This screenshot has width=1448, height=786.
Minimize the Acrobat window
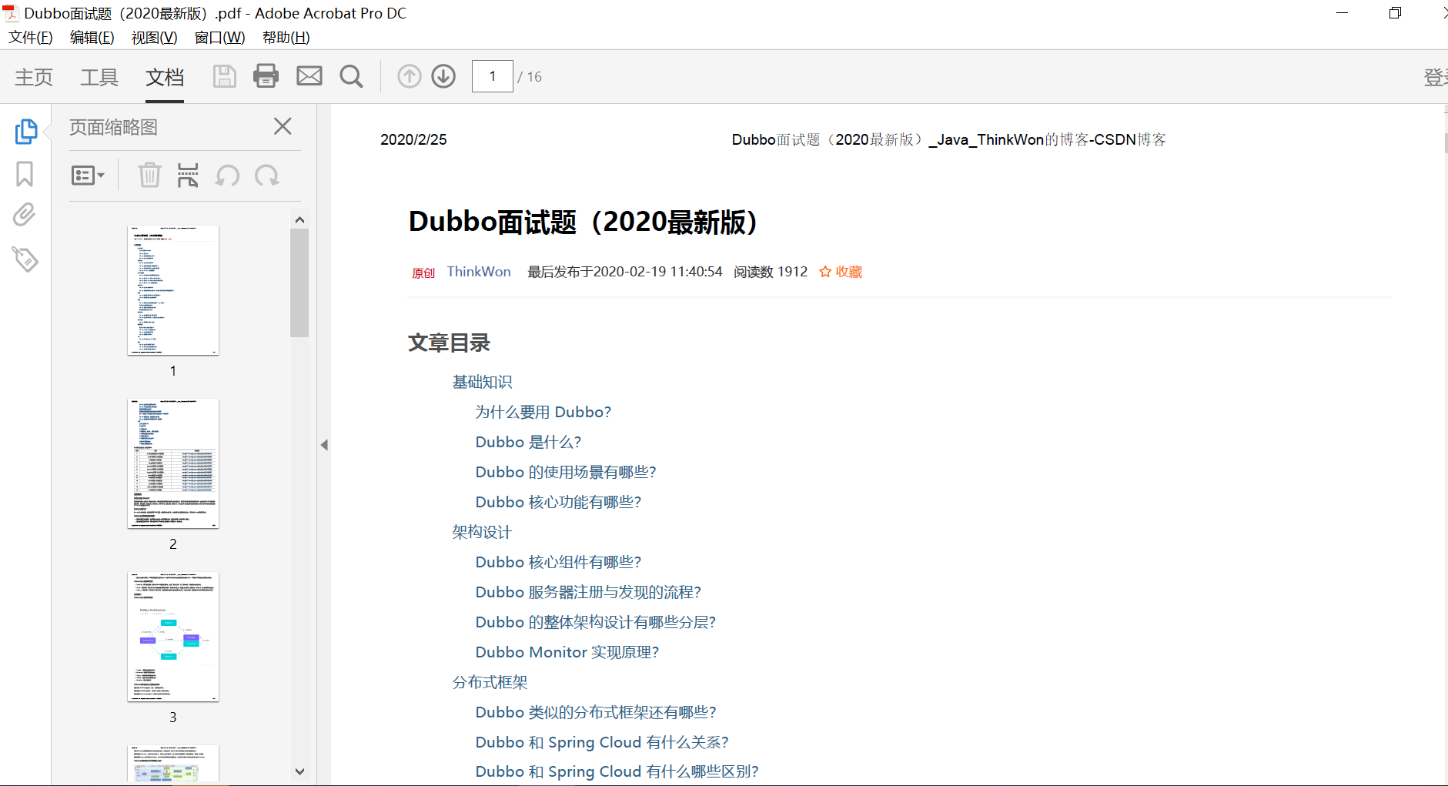click(x=1342, y=13)
